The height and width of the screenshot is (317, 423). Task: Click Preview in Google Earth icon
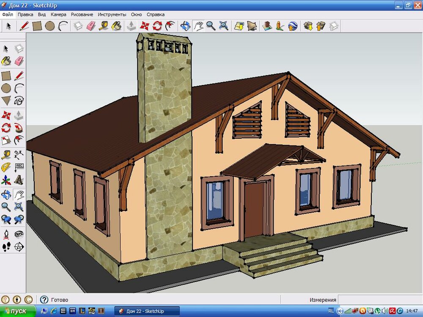[x=293, y=26]
